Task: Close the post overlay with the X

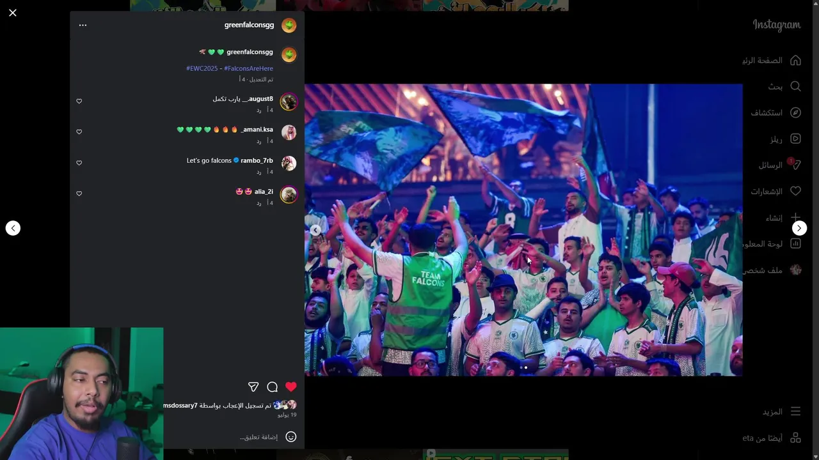Action: 13,13
